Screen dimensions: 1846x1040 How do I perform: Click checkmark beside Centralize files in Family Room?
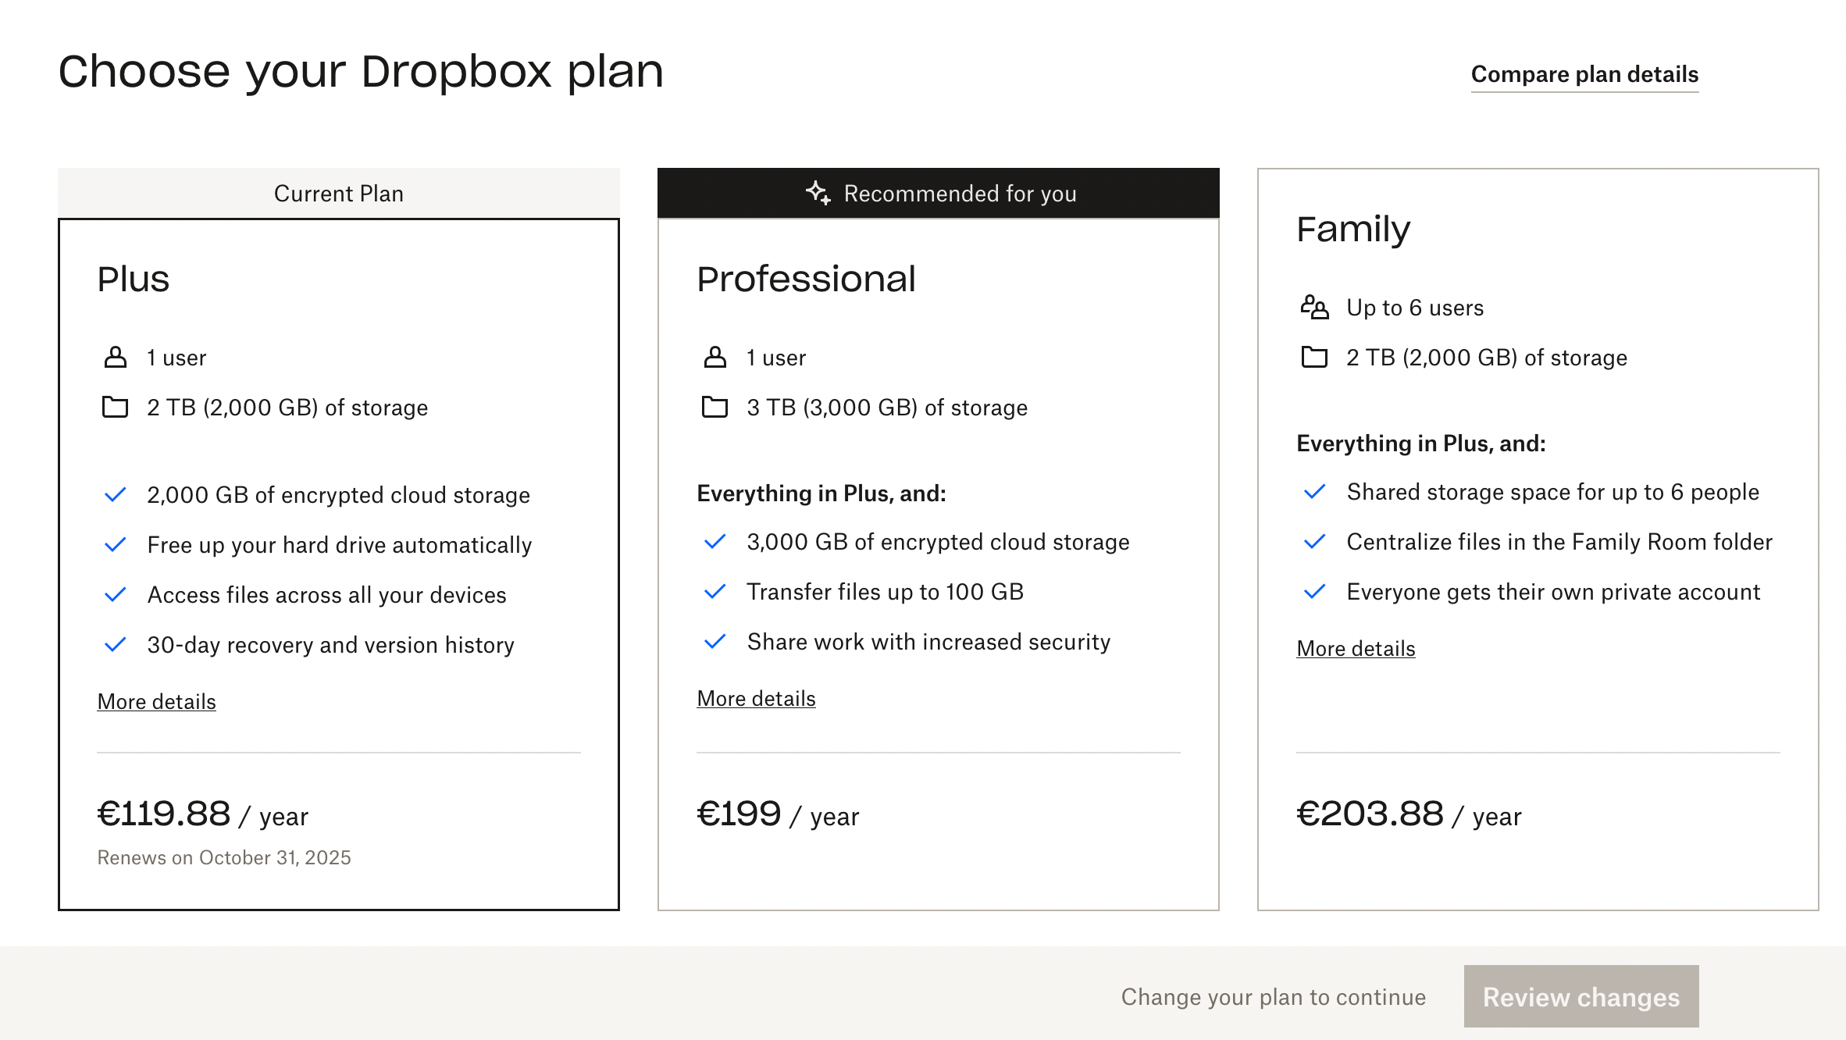[1315, 542]
